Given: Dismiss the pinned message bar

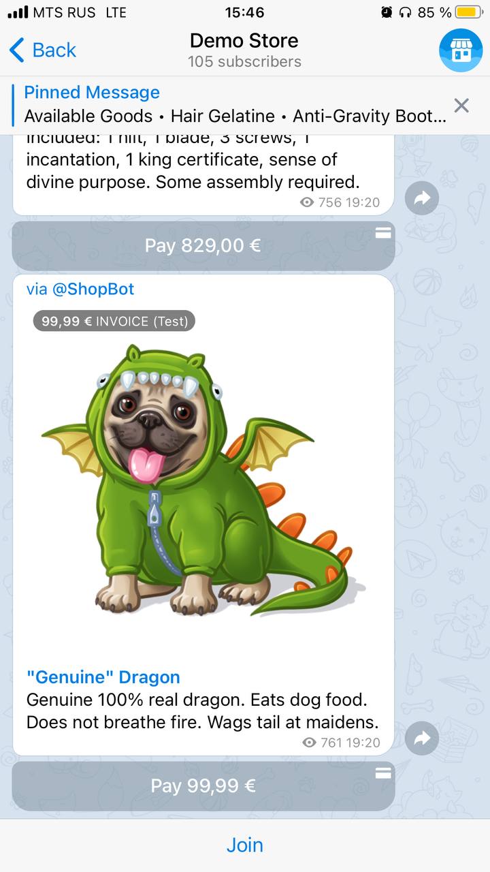Looking at the screenshot, I should (461, 105).
